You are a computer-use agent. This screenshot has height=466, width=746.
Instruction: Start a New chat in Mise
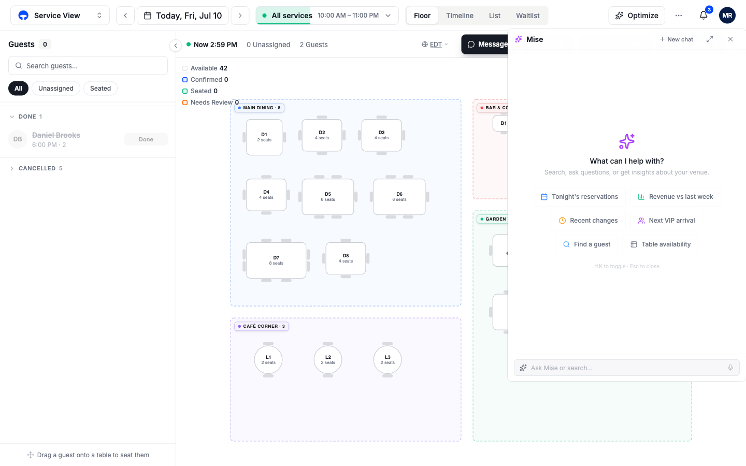click(x=677, y=39)
